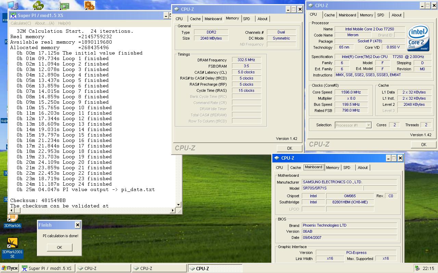The width and height of the screenshot is (438, 273).
Task: Click OK in the CPU-Z Memory window
Action: point(289,148)
